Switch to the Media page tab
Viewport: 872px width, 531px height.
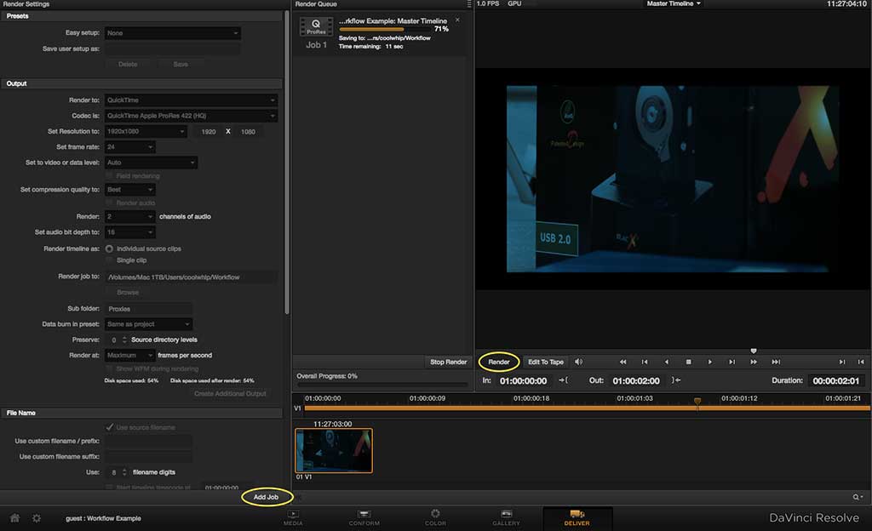click(293, 517)
